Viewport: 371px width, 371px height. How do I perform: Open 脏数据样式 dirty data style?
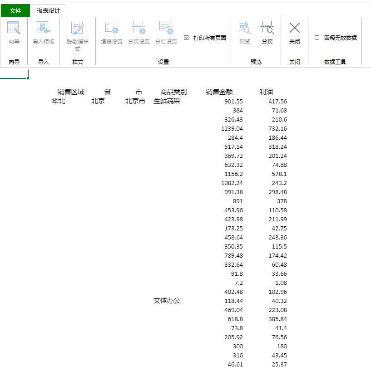point(78,36)
